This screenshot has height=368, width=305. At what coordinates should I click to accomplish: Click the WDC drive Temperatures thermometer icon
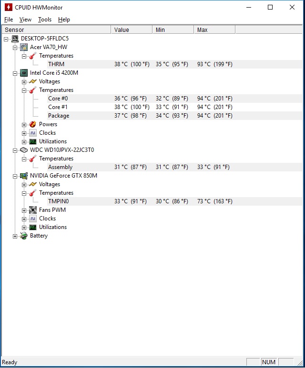point(33,159)
